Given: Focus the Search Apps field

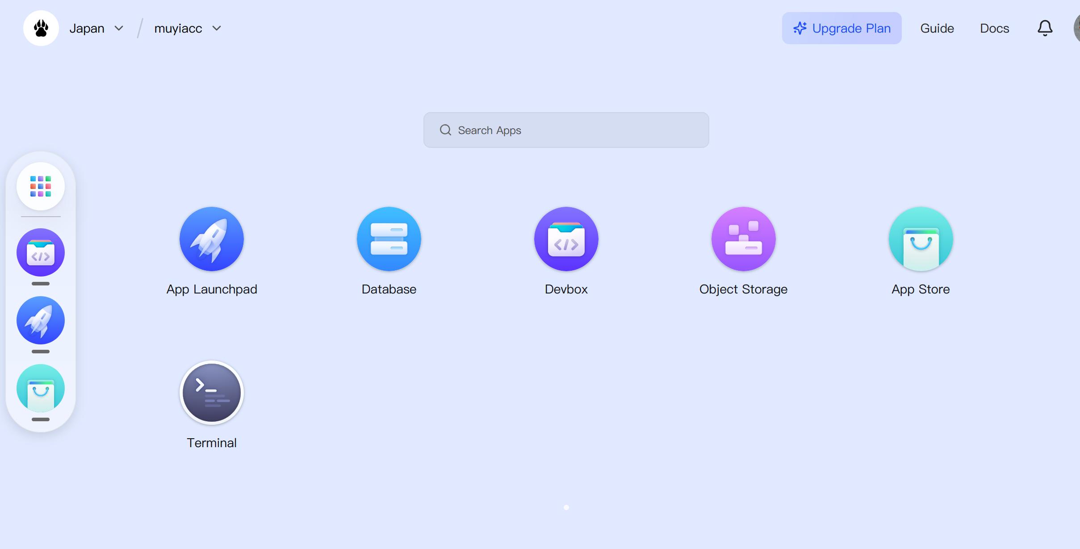Looking at the screenshot, I should coord(566,130).
